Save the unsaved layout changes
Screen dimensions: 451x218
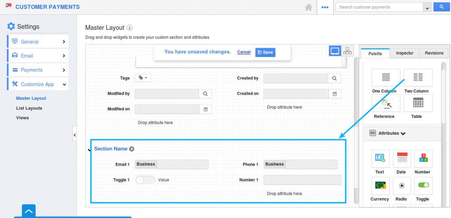(x=265, y=52)
